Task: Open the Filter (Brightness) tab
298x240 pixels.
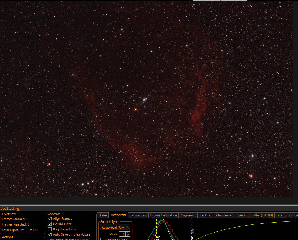Action: (287, 215)
